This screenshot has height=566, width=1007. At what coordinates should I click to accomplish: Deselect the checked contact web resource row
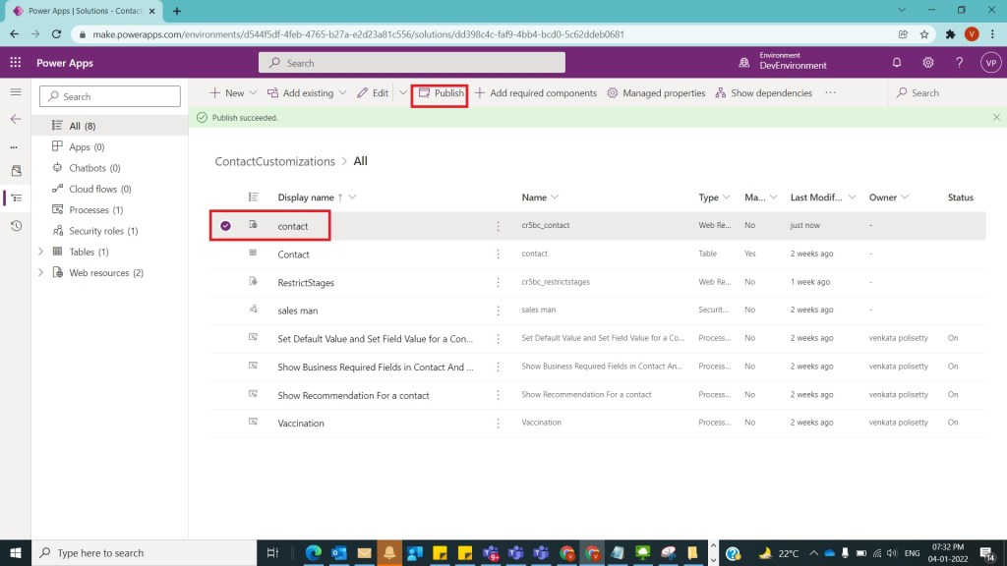click(225, 226)
